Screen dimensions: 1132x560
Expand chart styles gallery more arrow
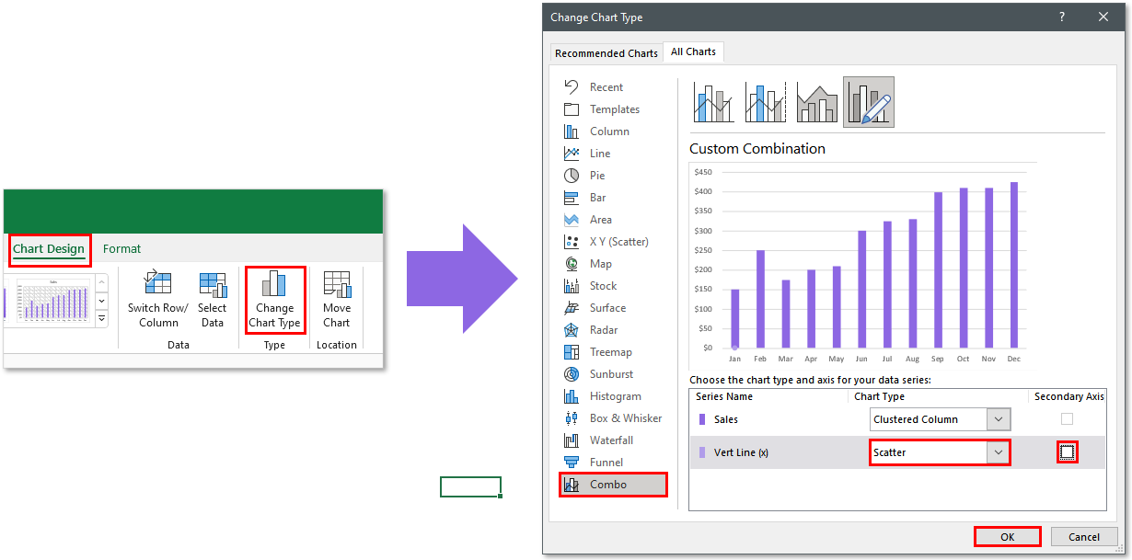pos(101,319)
